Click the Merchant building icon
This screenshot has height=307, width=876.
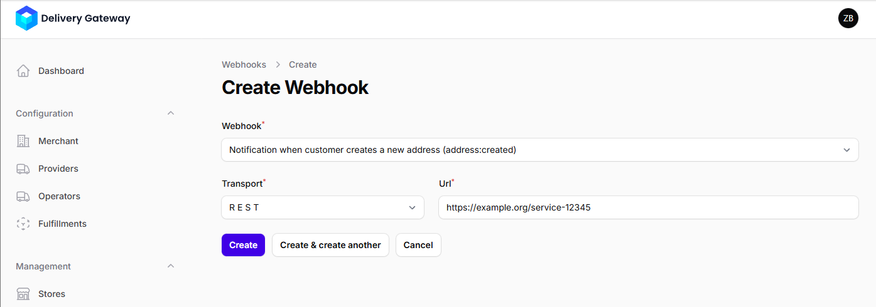coord(23,141)
